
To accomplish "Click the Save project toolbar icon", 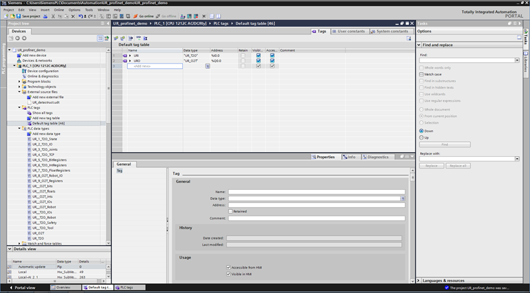I will 20,16.
